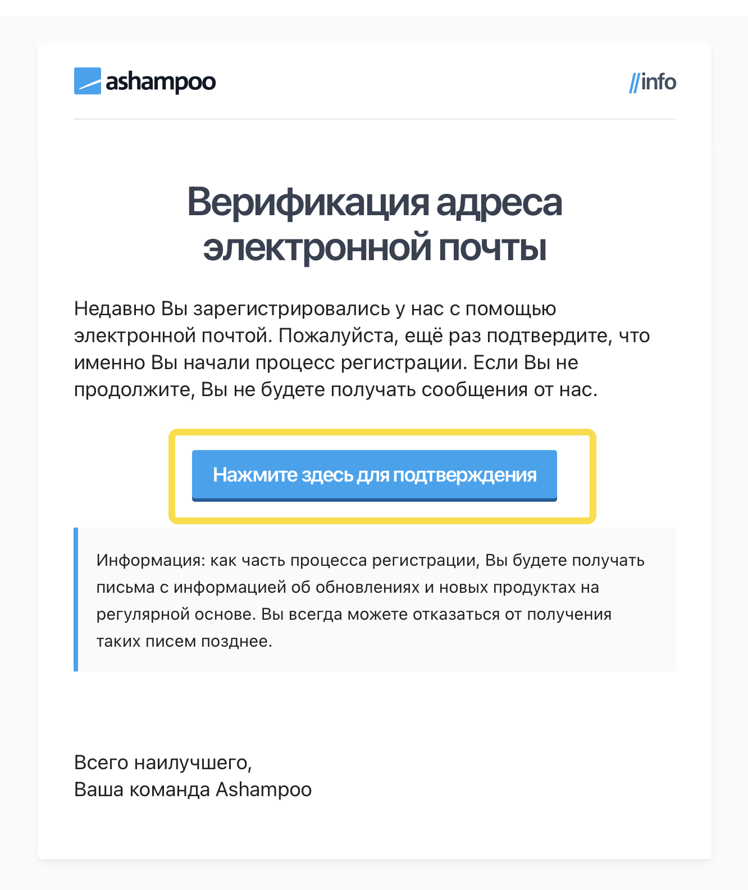Viewport: 748px width, 890px height.
Task: Click the //info label in the header
Action: point(653,81)
